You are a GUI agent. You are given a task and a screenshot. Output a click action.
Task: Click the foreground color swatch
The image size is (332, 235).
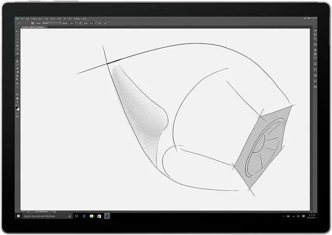(17, 107)
